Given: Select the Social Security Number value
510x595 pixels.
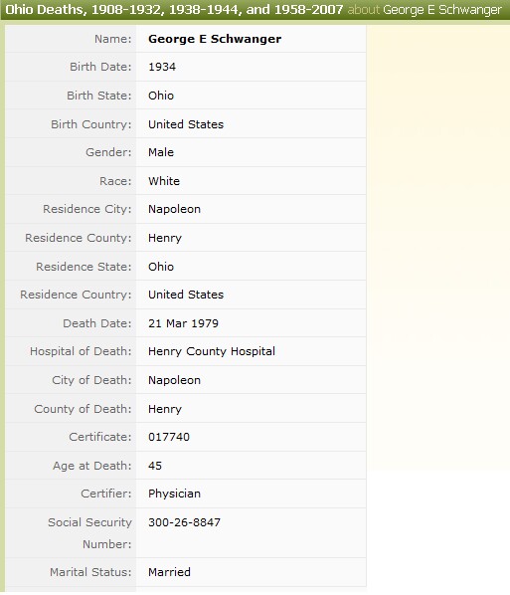Looking at the screenshot, I should [184, 522].
